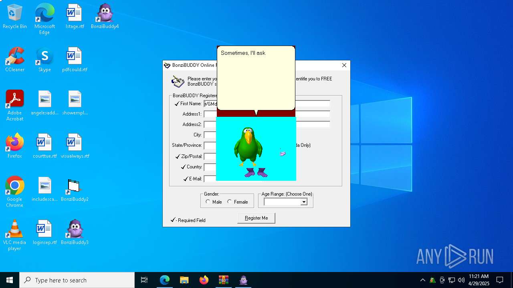Launch VLC media player shortcut
The width and height of the screenshot is (513, 288).
coord(15,235)
